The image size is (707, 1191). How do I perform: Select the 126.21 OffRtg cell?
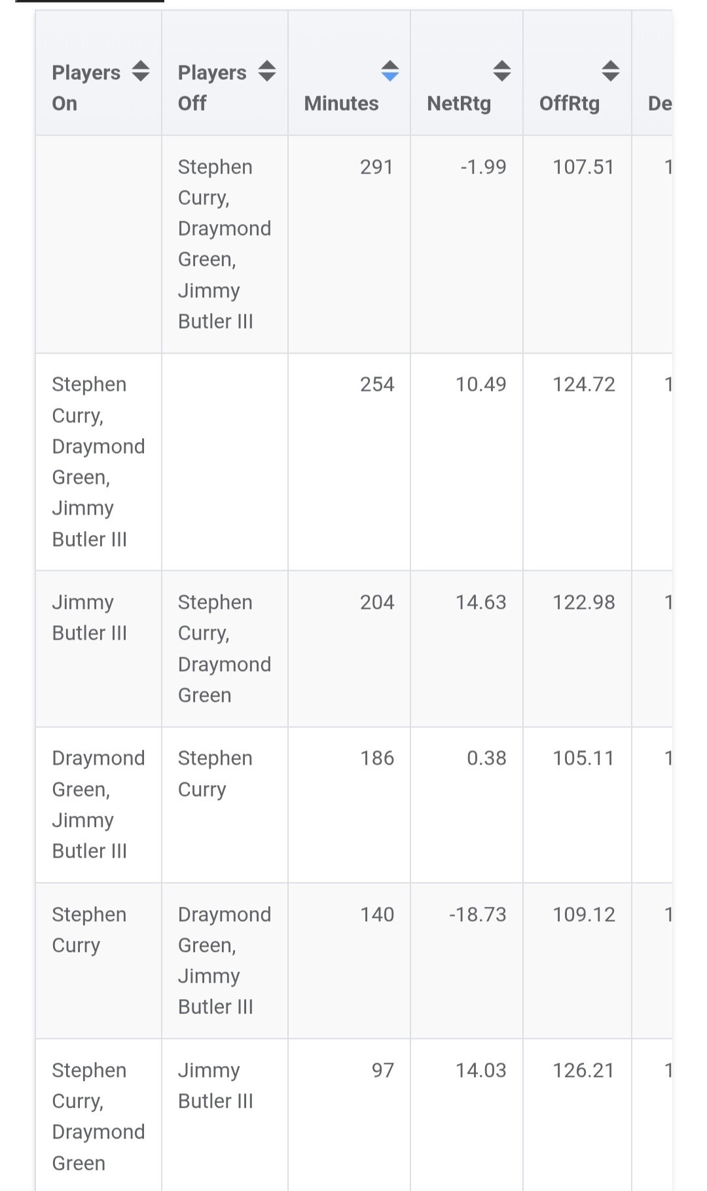(583, 1070)
